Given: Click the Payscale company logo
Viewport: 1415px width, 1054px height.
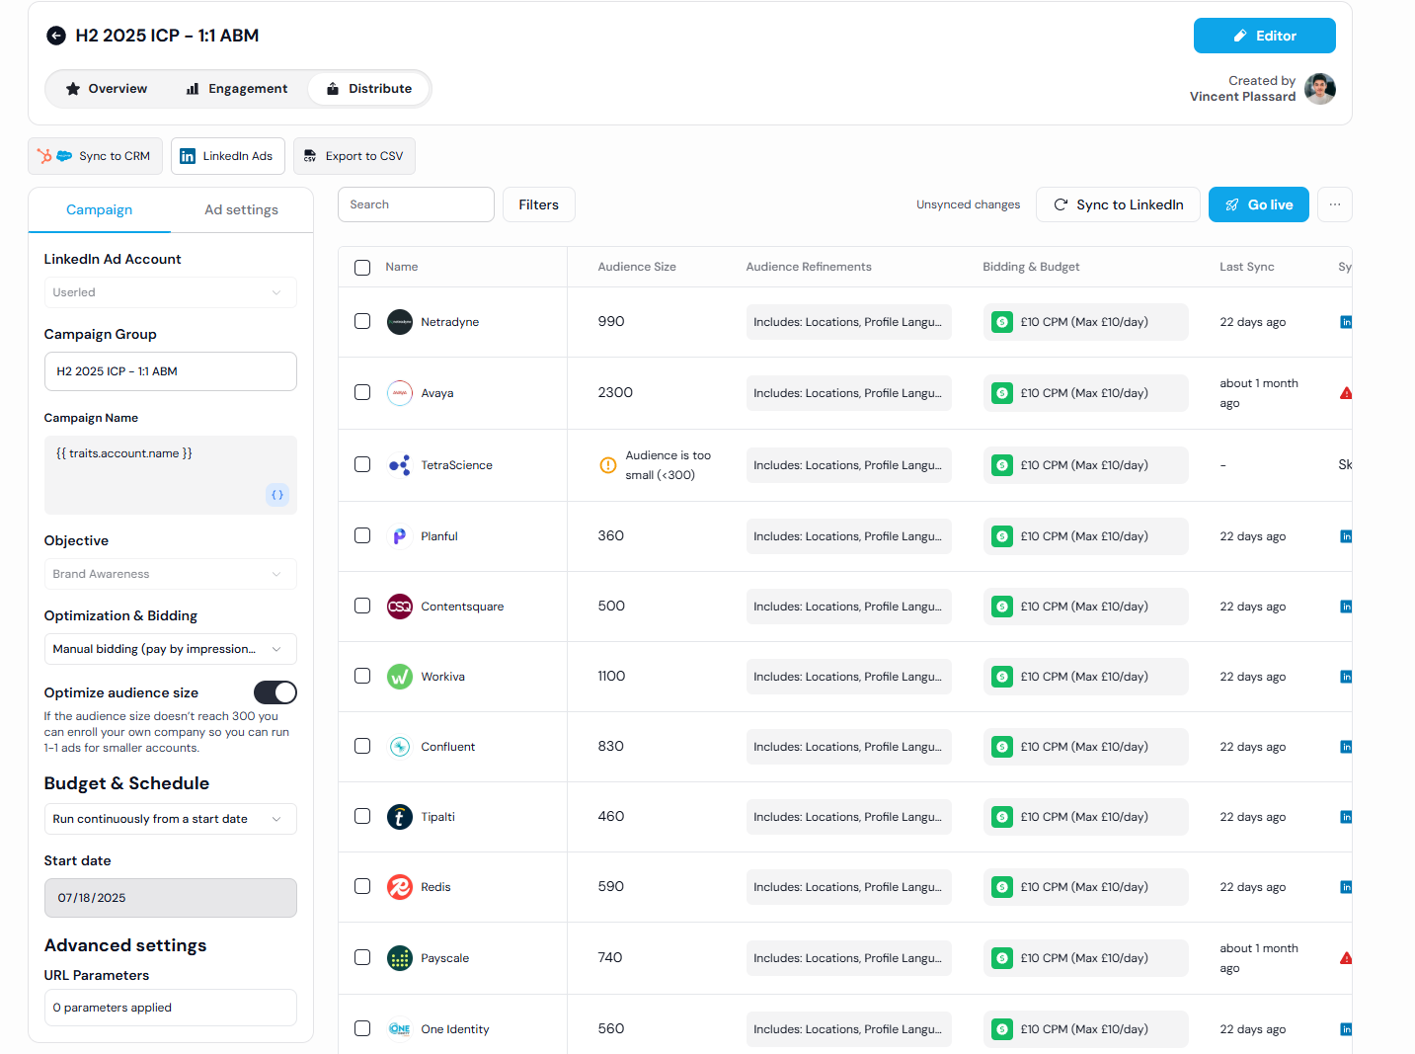Looking at the screenshot, I should 400,958.
